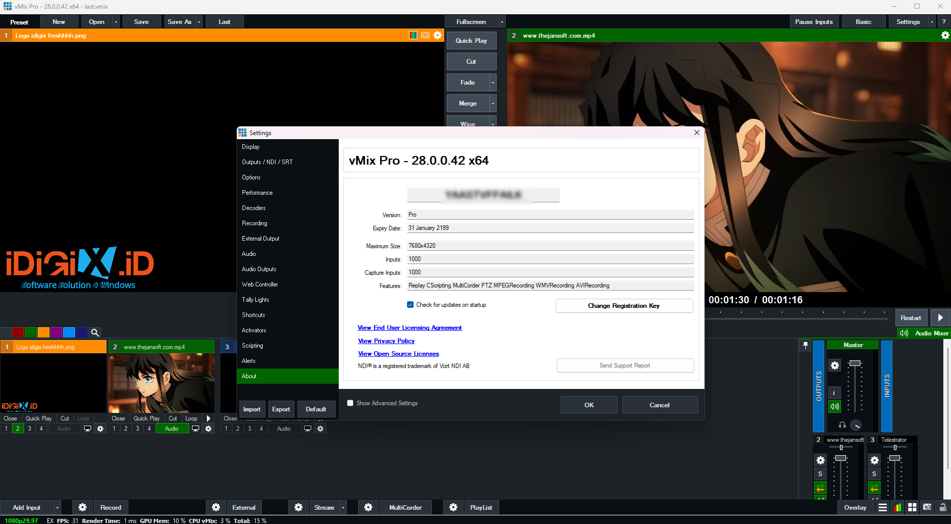
Task: Click the Master info 'i' button
Action: coord(834,393)
